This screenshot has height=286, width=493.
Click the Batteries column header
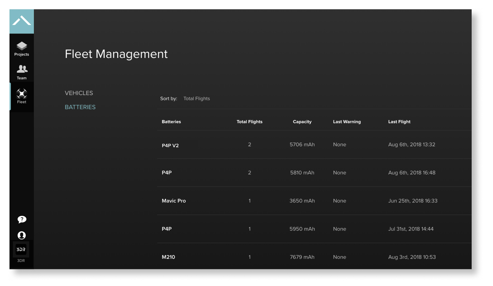pyautogui.click(x=171, y=122)
